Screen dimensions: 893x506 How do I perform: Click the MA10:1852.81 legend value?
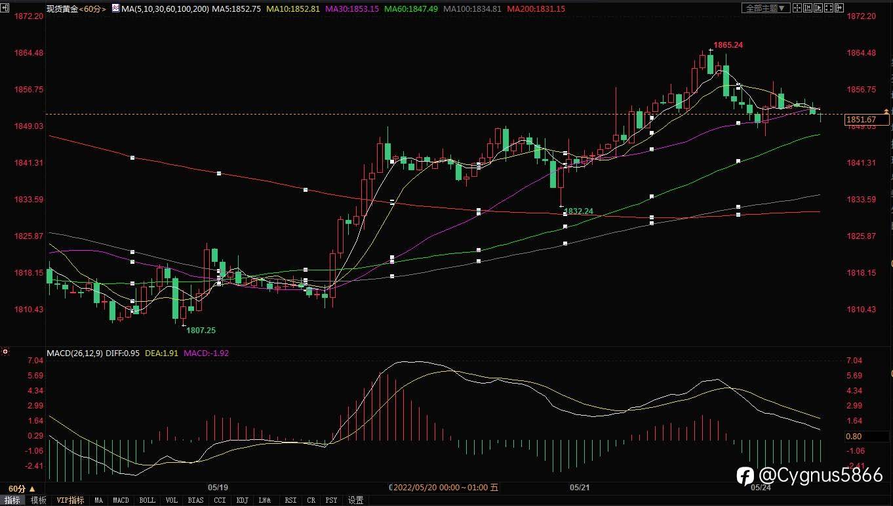coord(293,9)
